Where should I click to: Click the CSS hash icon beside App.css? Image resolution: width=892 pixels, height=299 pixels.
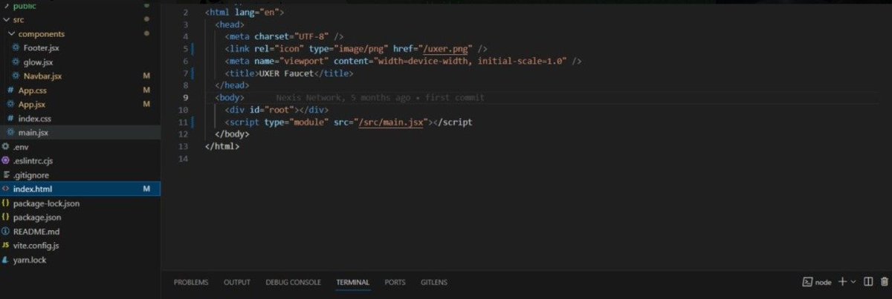pos(10,90)
